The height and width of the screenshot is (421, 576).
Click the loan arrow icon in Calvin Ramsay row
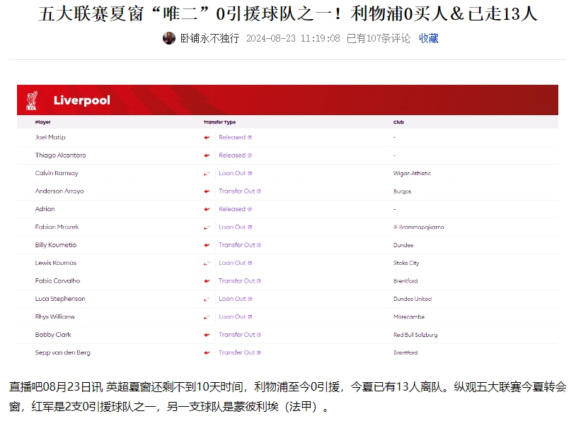(207, 174)
